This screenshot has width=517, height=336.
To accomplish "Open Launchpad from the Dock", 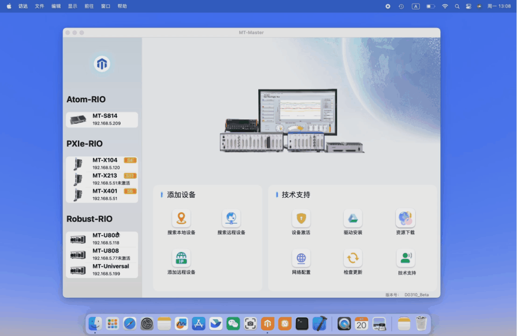I will [x=112, y=324].
